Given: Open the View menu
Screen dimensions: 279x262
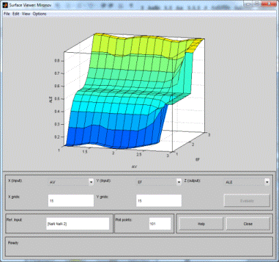Looking at the screenshot, I should click(26, 14).
